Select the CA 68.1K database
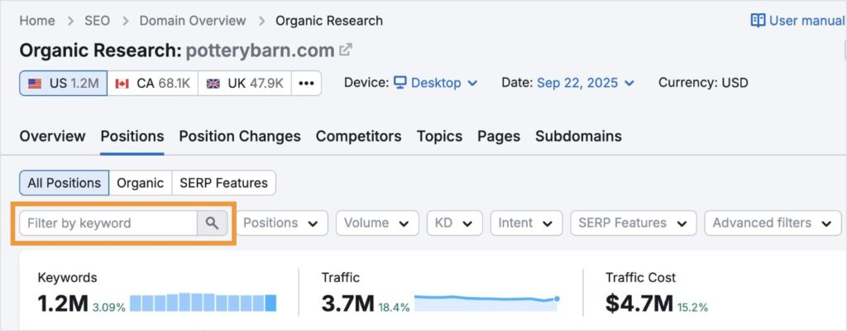The height and width of the screenshot is (331, 847). [x=152, y=84]
